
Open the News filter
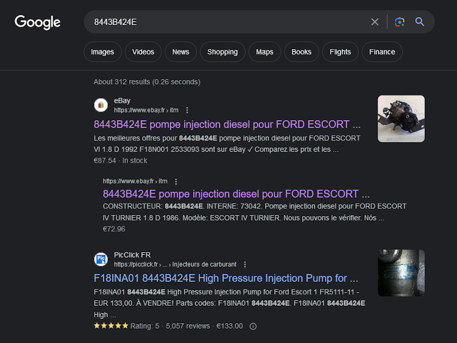(x=181, y=52)
